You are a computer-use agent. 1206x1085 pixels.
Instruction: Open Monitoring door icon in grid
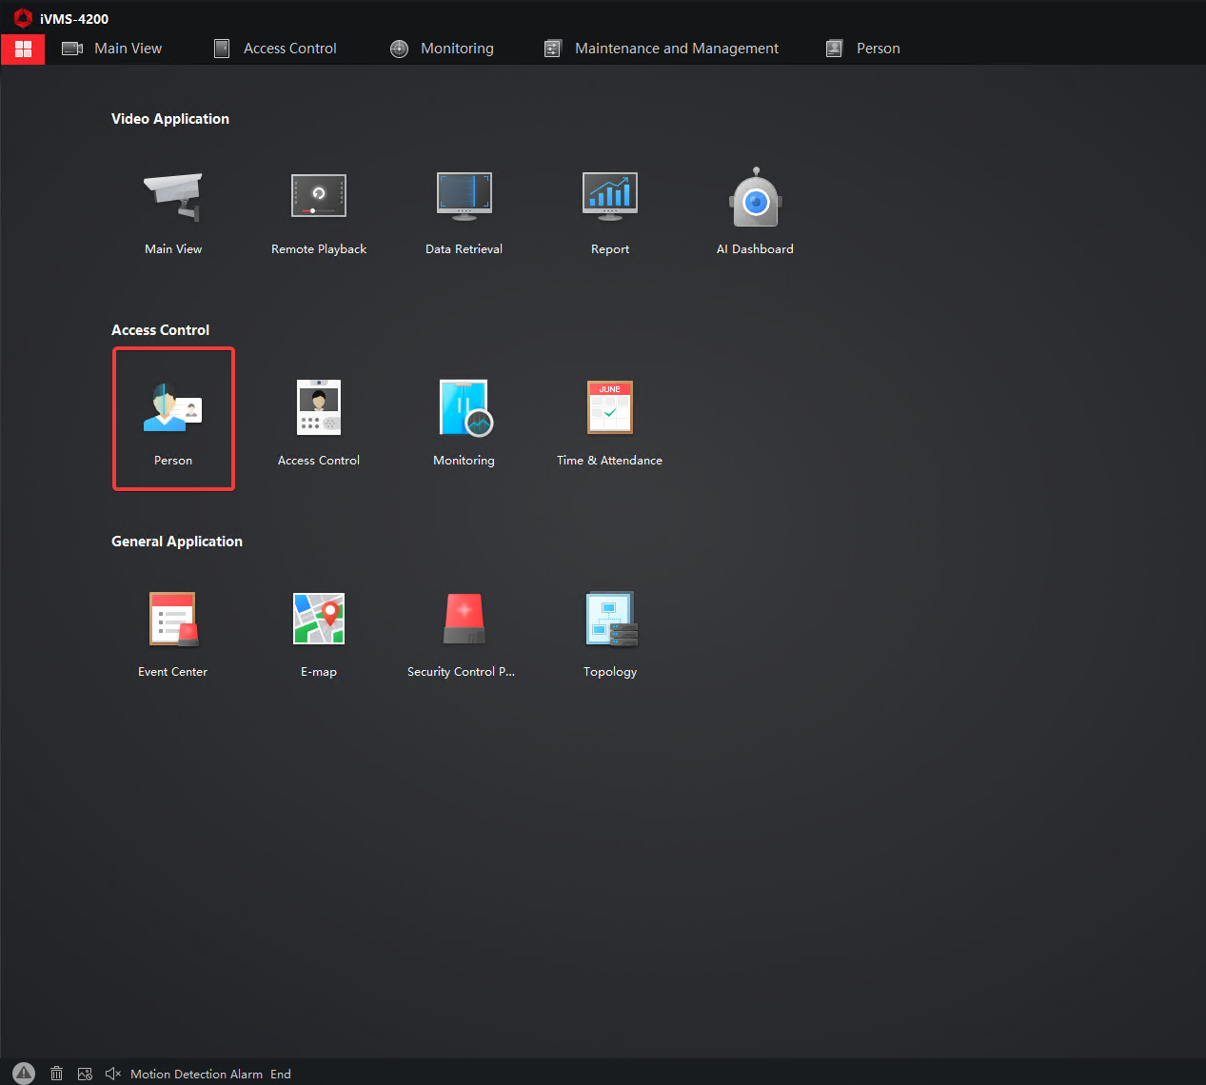coord(464,409)
